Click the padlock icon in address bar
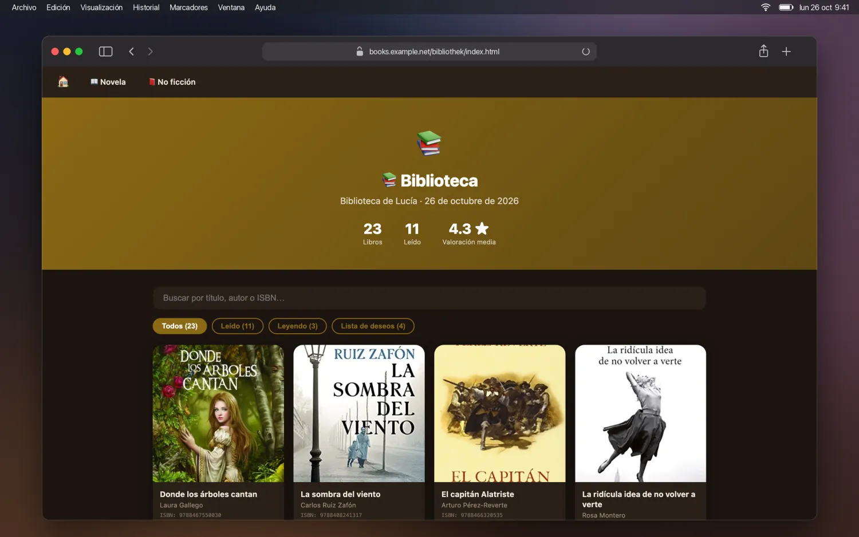 (360, 51)
